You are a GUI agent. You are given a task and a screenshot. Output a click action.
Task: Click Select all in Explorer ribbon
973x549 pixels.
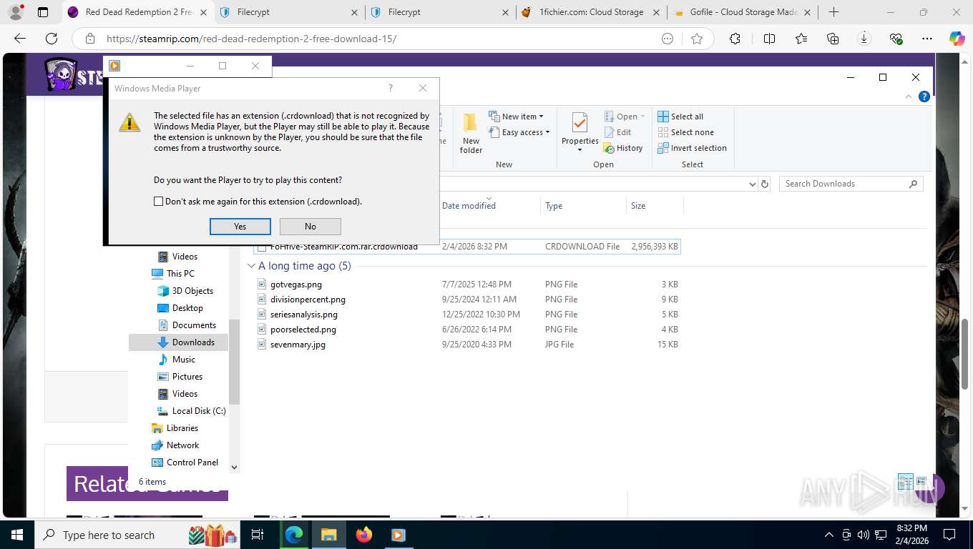[x=680, y=117]
